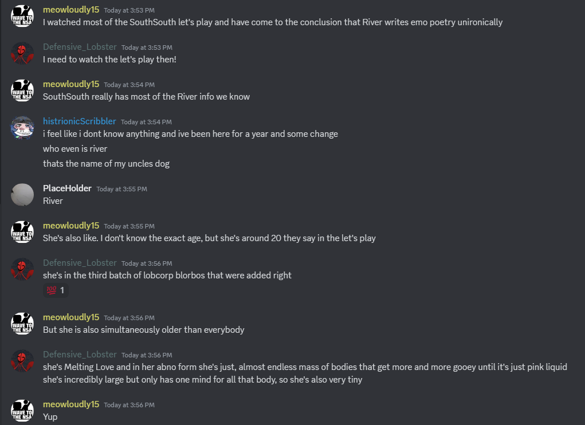Toggle the 100 emoji reaction
The image size is (585, 425).
[56, 291]
